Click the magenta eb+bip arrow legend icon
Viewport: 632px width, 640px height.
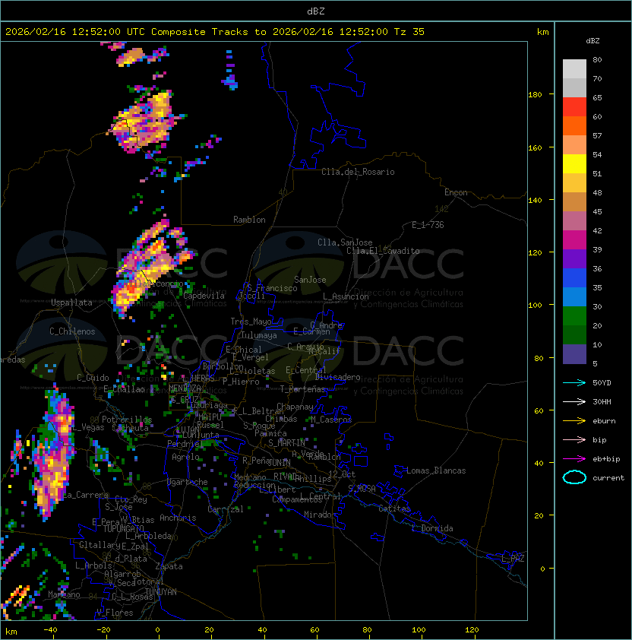coord(574,459)
